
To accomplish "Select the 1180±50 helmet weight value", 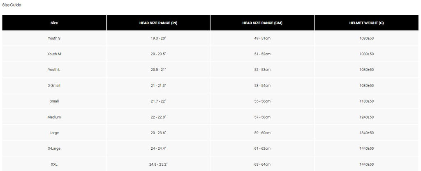I will [x=366, y=101].
